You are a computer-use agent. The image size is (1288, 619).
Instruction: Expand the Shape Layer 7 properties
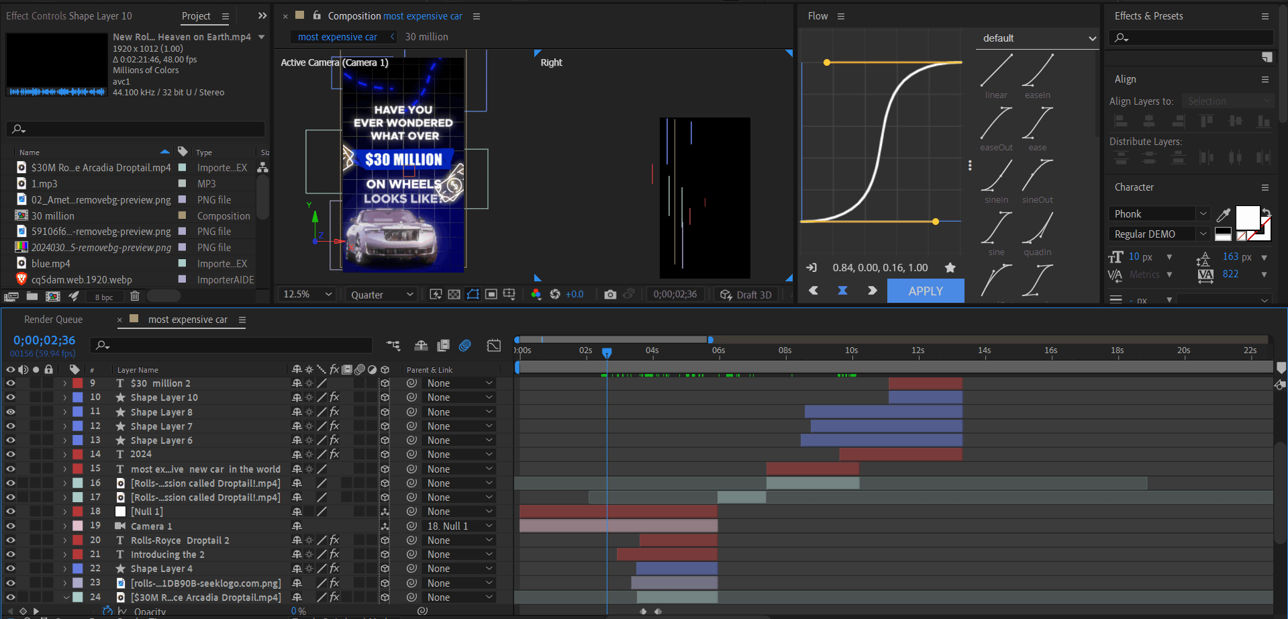coord(64,426)
